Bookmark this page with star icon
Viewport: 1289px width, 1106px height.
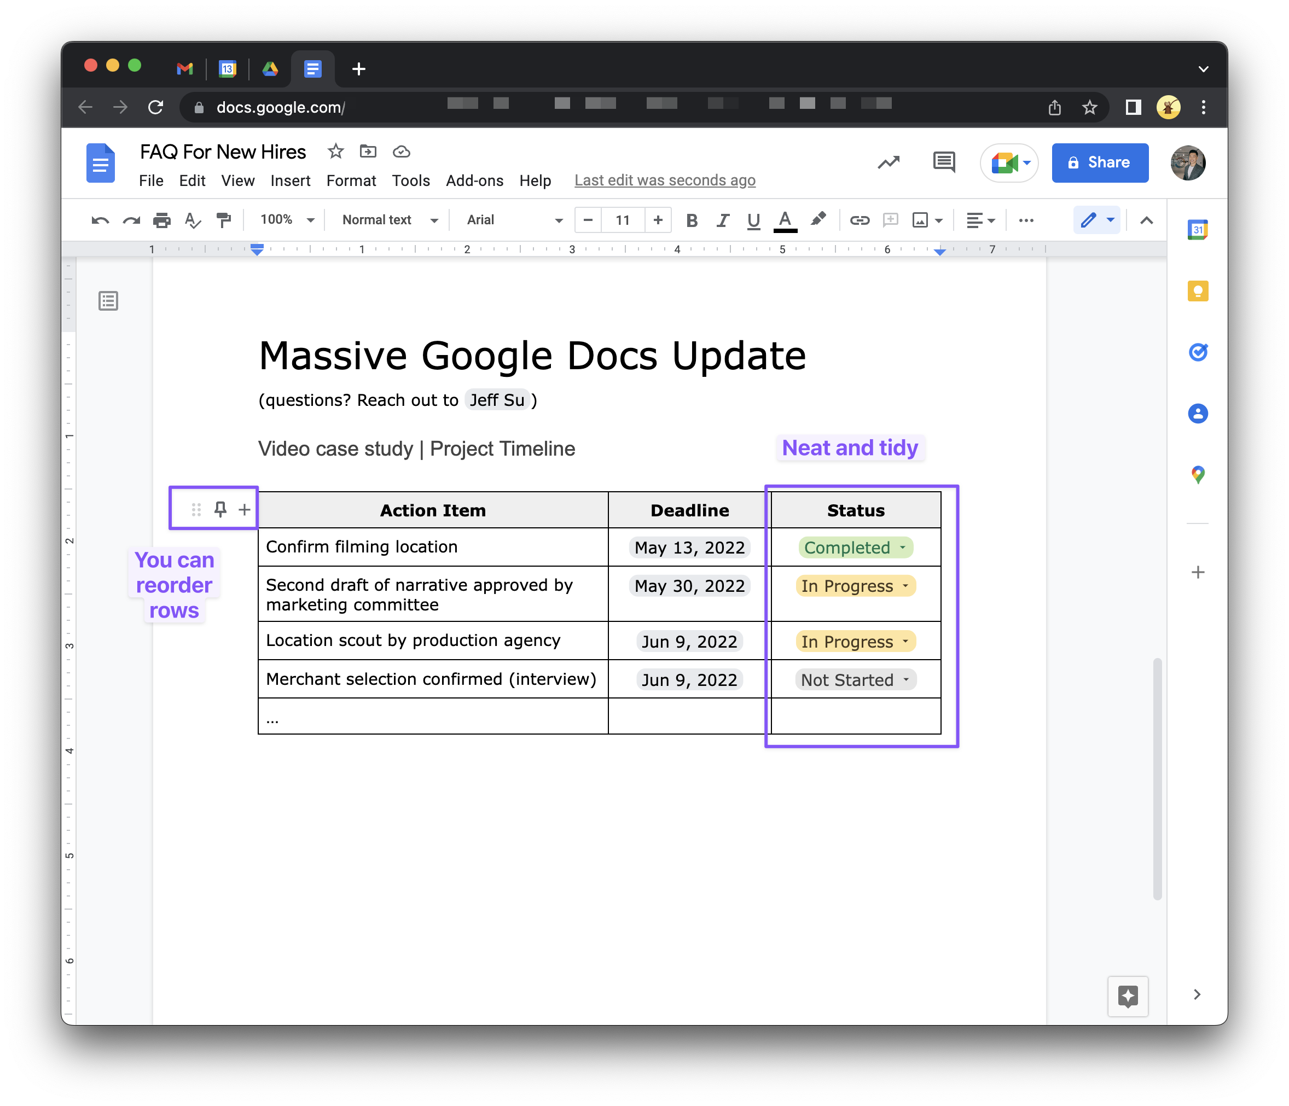[1089, 108]
